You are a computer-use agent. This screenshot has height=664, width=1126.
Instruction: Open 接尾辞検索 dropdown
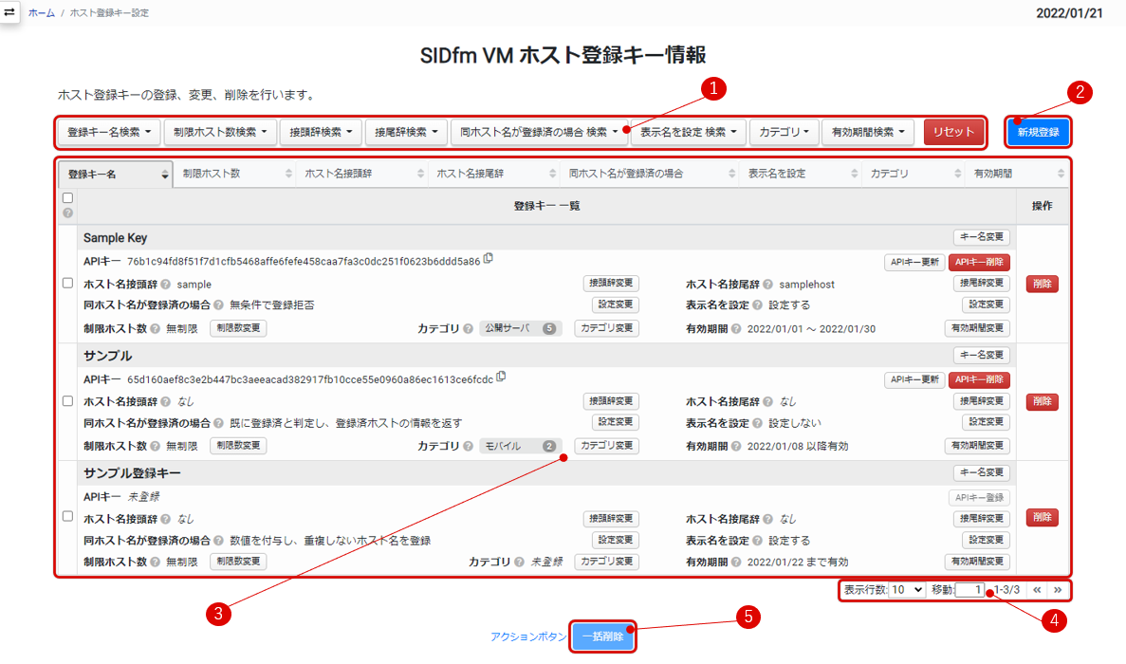click(x=406, y=132)
